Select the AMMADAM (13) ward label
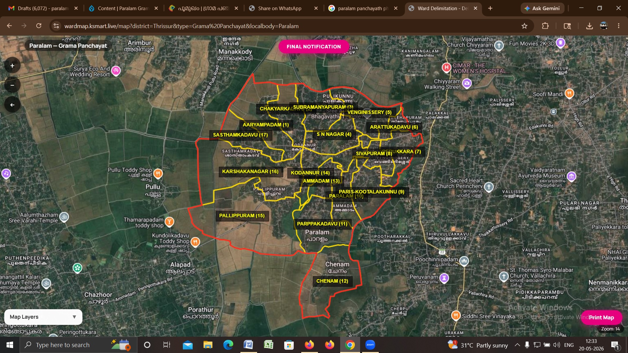The image size is (628, 353). (321, 181)
